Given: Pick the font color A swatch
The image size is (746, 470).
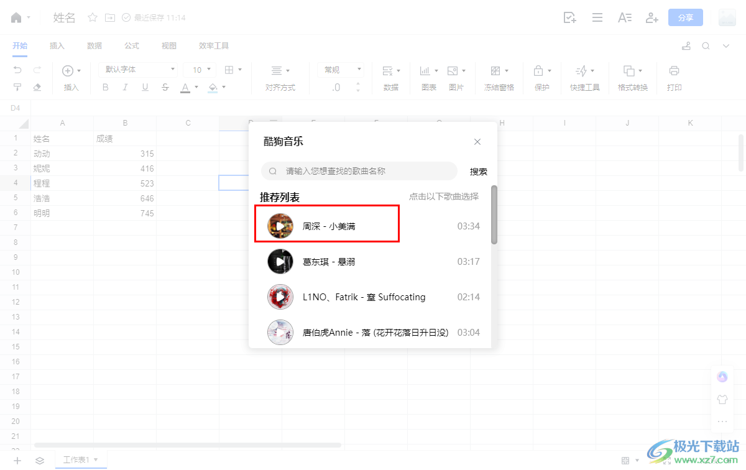Looking at the screenshot, I should (185, 88).
